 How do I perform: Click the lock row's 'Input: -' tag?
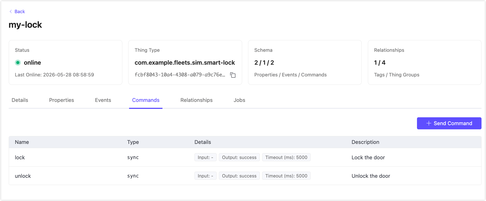(x=205, y=157)
